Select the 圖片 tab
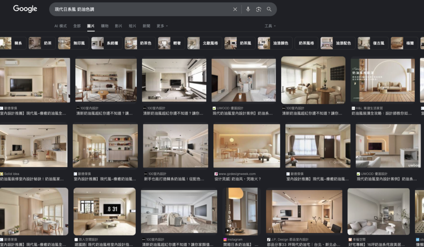The image size is (424, 247). [91, 26]
